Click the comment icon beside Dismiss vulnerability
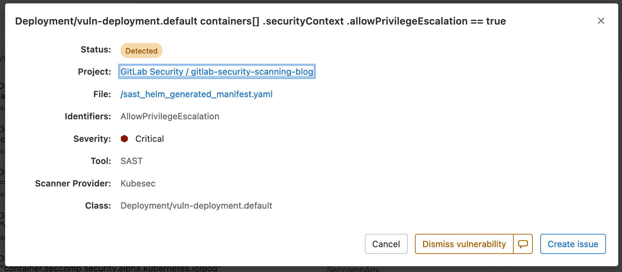This screenshot has height=272, width=622. pyautogui.click(x=523, y=244)
